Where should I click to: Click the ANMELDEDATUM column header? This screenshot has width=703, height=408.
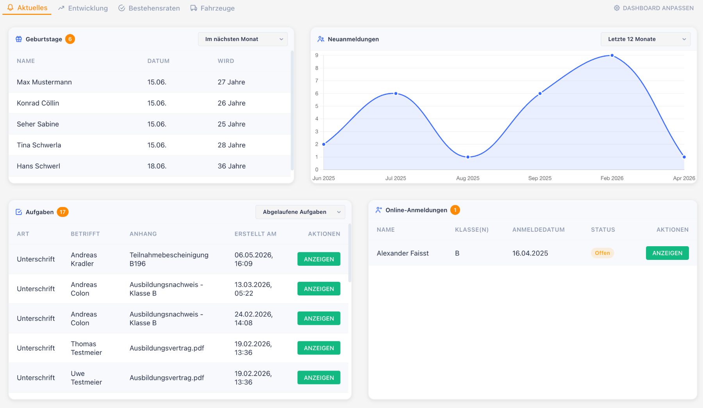(x=539, y=230)
